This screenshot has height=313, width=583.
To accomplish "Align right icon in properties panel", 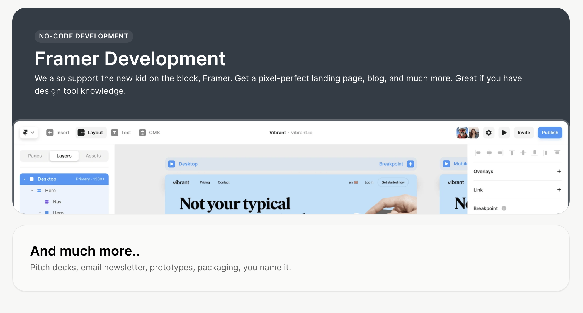I will coord(501,153).
